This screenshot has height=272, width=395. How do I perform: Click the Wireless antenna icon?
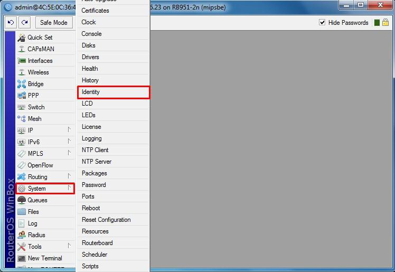(22, 72)
